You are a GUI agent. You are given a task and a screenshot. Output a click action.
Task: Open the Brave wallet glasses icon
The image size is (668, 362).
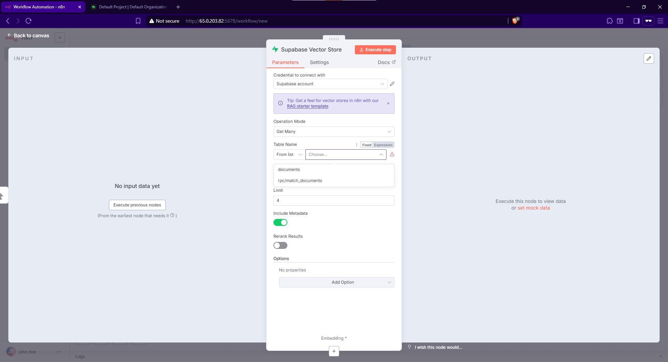pos(649,21)
